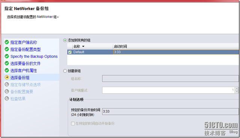This screenshot has width=240, height=138.
Task: Select the 创建新组 radio button
Action: (x=65, y=71)
